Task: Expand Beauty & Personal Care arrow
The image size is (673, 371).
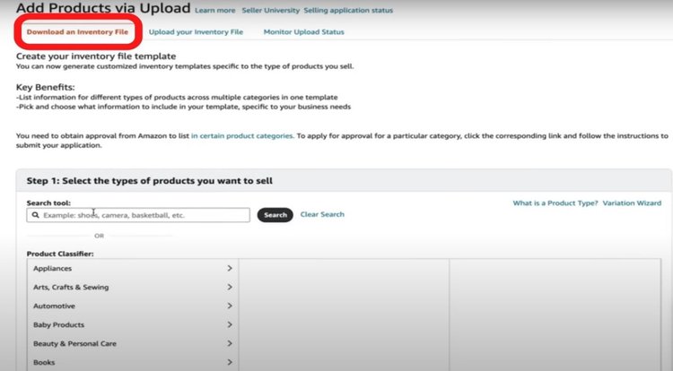Action: tap(230, 343)
